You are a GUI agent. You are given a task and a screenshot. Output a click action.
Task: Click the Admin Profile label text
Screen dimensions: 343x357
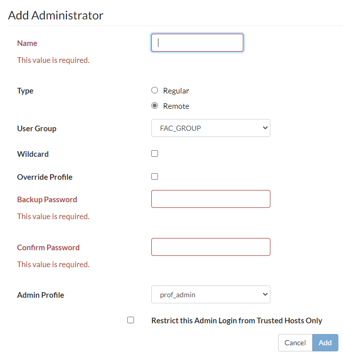pos(40,295)
